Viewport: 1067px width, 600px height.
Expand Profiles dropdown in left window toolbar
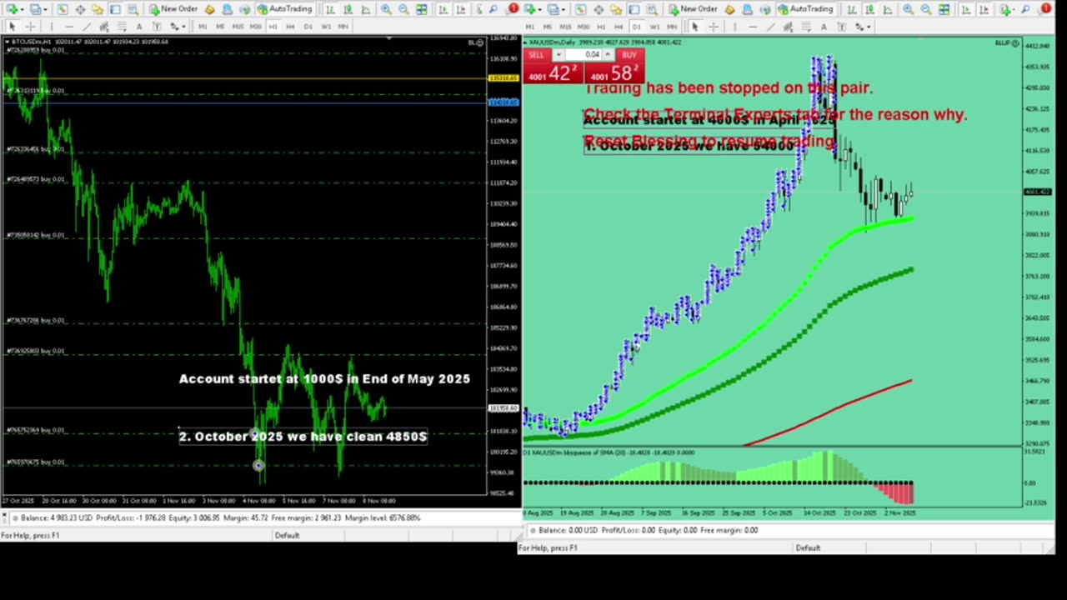46,9
